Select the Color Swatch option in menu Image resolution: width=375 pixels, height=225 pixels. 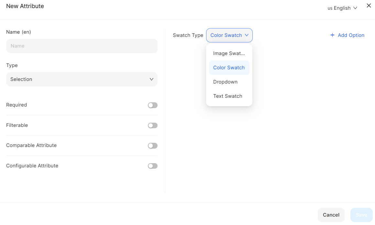coord(229,68)
